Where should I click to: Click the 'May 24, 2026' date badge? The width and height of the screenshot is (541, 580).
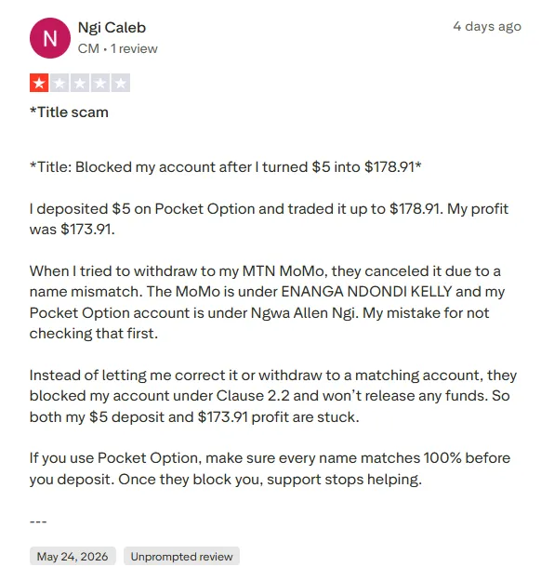point(73,556)
